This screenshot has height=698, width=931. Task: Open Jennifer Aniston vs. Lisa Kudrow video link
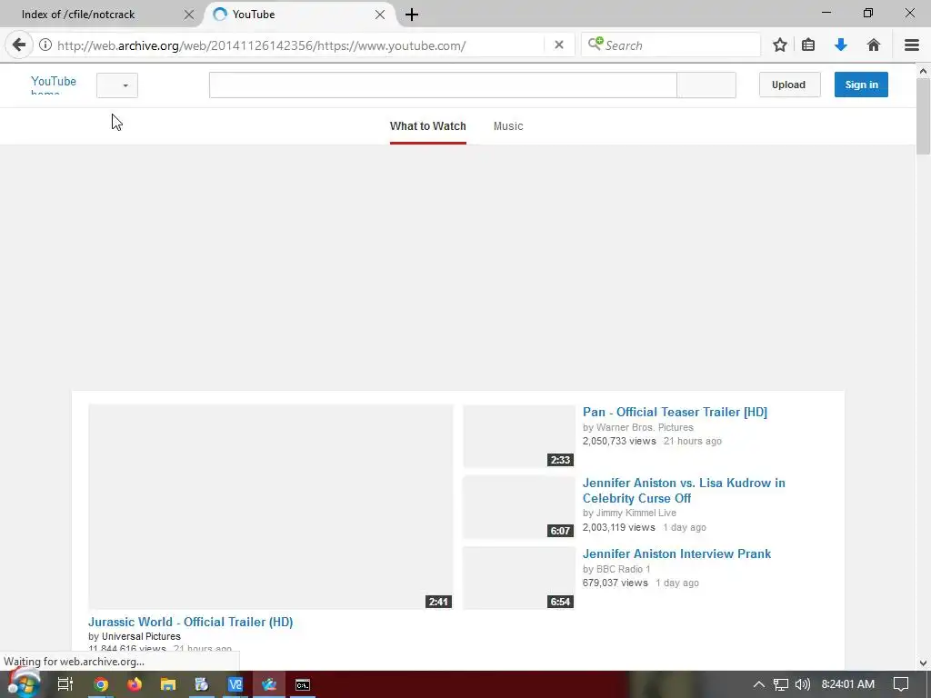click(684, 490)
